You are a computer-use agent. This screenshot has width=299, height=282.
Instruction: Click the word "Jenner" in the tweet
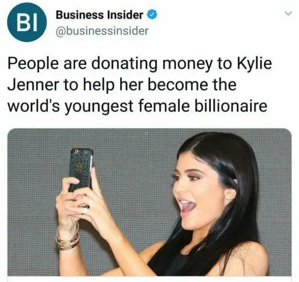33,85
